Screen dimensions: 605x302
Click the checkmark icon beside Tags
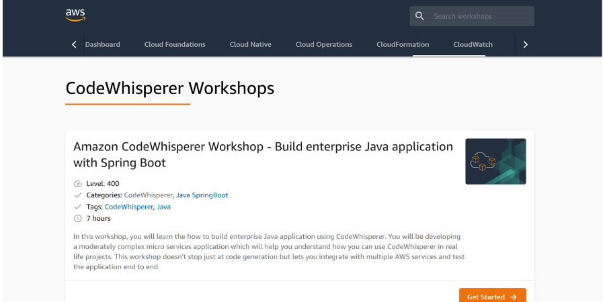[77, 207]
